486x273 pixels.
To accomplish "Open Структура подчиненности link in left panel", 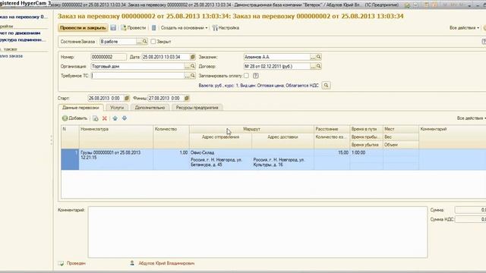I will click(x=22, y=39).
